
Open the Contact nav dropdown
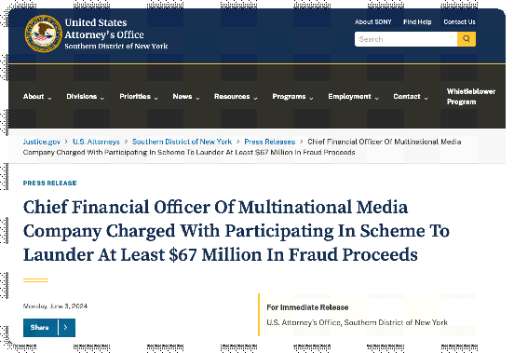[411, 96]
